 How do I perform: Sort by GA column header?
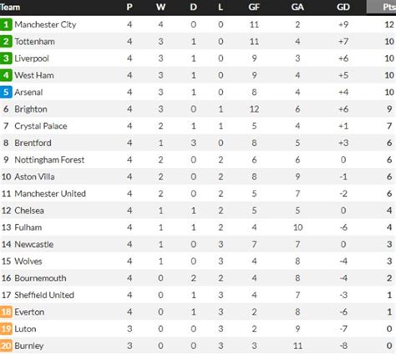(x=297, y=7)
